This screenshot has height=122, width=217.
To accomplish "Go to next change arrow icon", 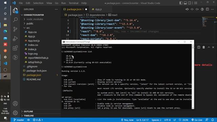I will point(197,9).
